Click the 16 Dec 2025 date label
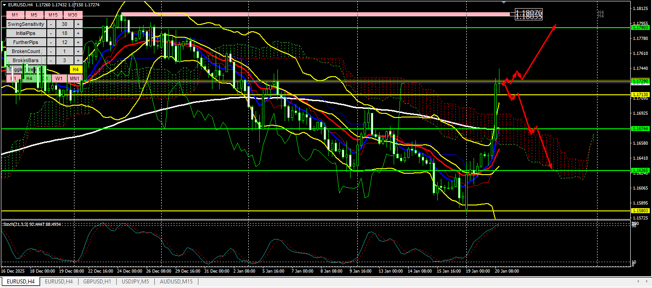The image size is (652, 288). click(13, 271)
